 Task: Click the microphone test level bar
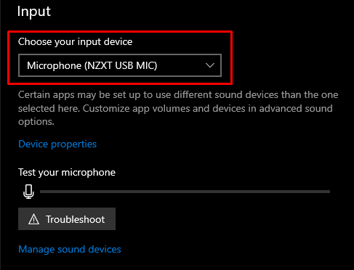185,192
